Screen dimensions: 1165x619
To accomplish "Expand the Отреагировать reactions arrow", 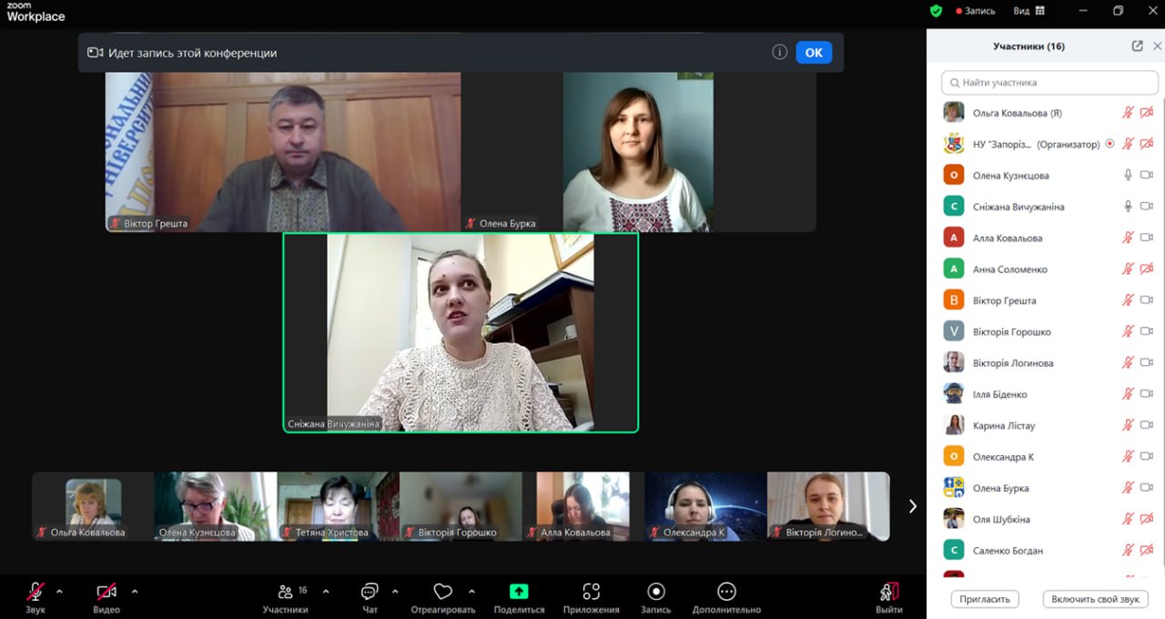I will pos(471,591).
